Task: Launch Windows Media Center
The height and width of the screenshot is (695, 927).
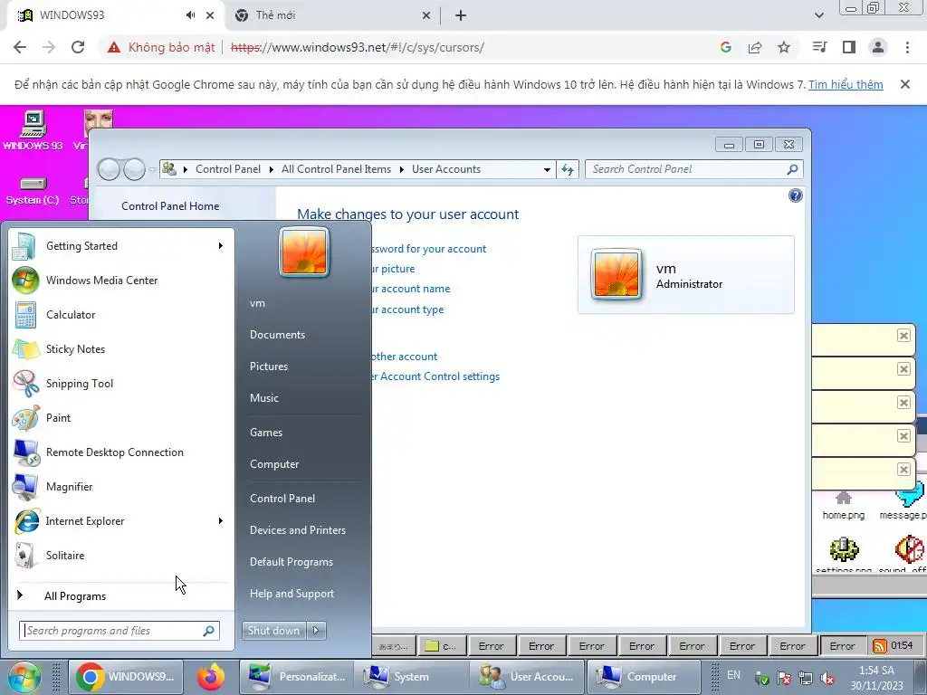Action: coord(121,281)
